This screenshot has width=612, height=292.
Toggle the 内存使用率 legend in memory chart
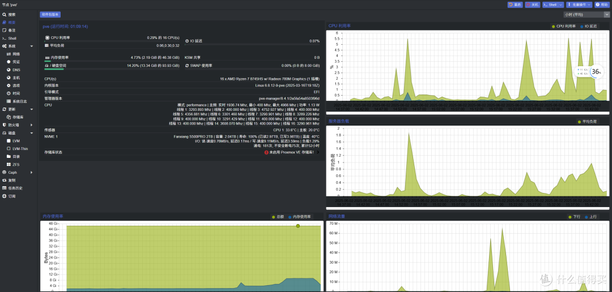(299, 217)
